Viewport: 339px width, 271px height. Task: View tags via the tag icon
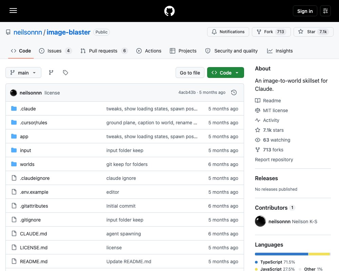(65, 72)
